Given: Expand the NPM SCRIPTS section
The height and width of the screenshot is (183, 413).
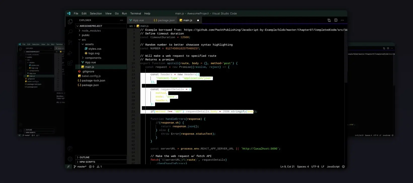Looking at the screenshot, I should (101, 162).
